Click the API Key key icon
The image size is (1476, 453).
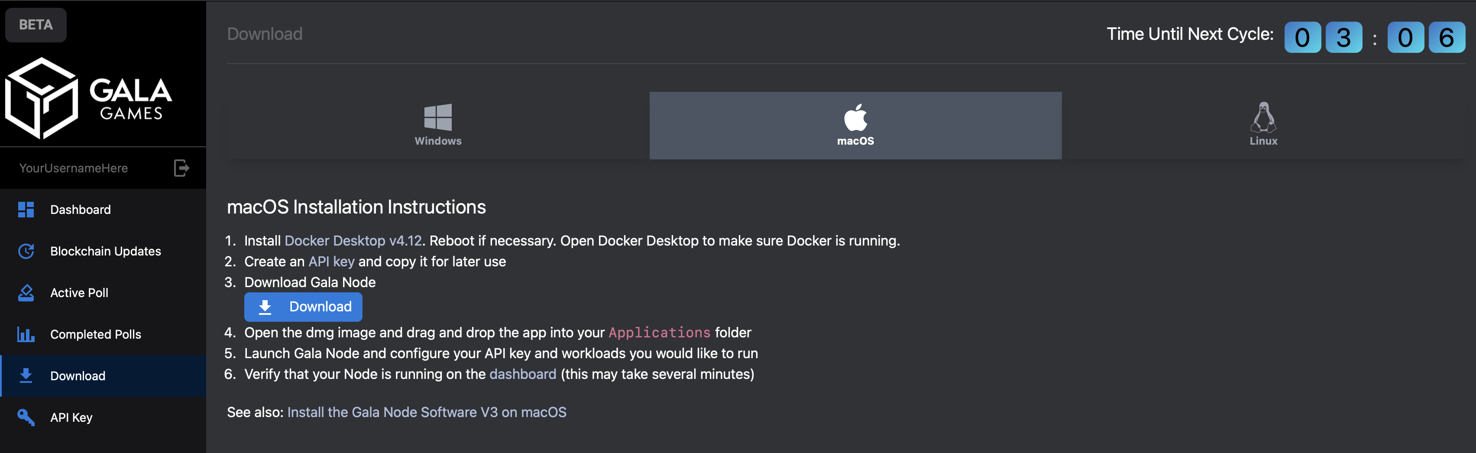pyautogui.click(x=26, y=417)
